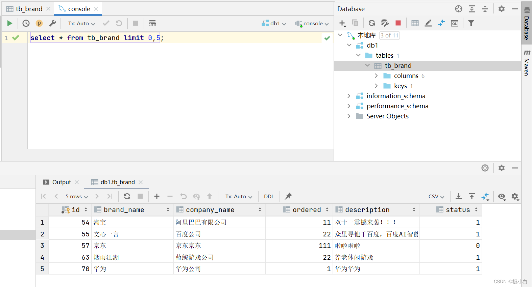Filter database objects funnel icon
532x287 pixels.
(471, 23)
